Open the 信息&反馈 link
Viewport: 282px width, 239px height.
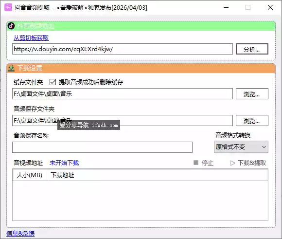[20, 234]
